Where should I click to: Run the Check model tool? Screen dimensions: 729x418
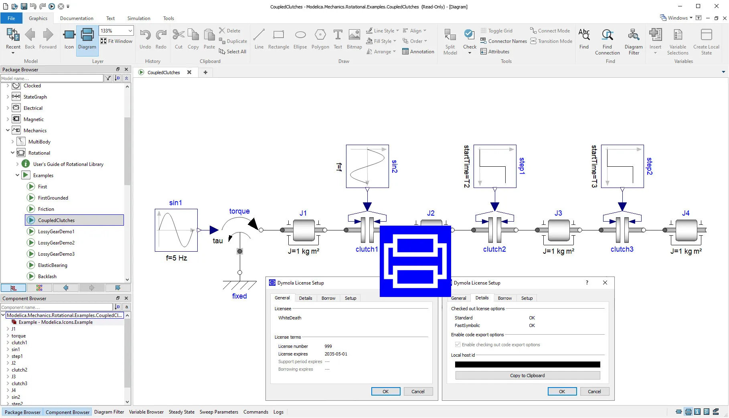[x=470, y=41]
